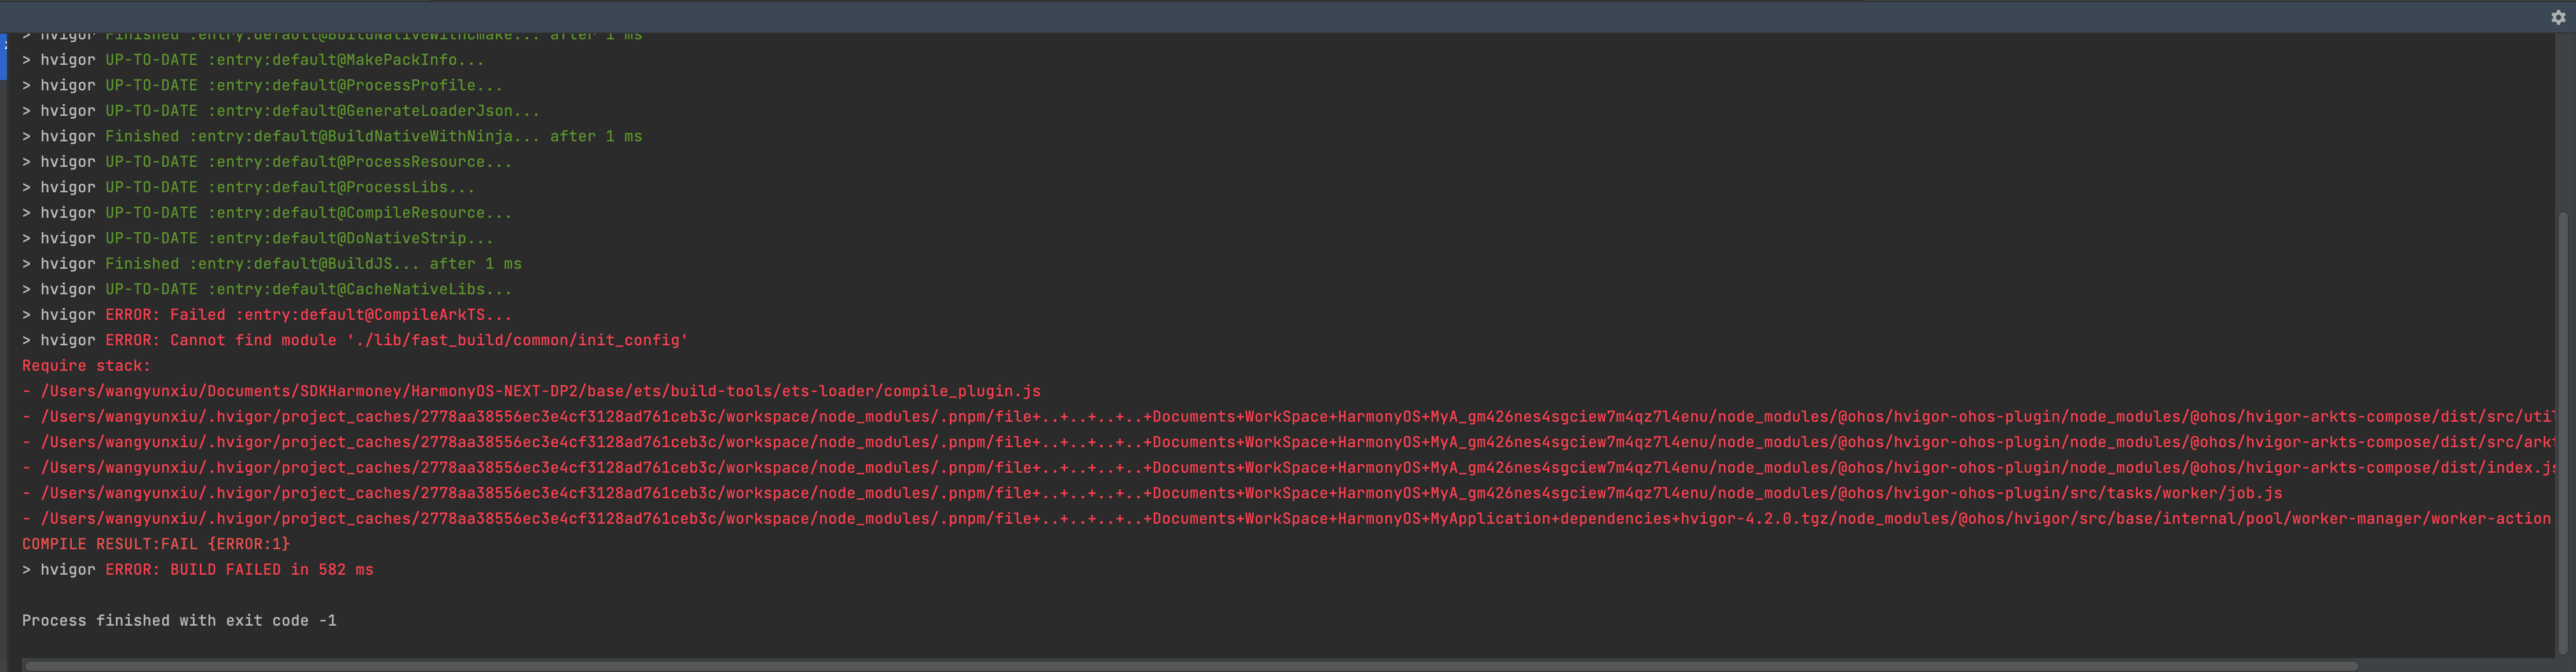
Task: Click the horizontal scrollbar at the bottom
Action: tap(1280, 664)
